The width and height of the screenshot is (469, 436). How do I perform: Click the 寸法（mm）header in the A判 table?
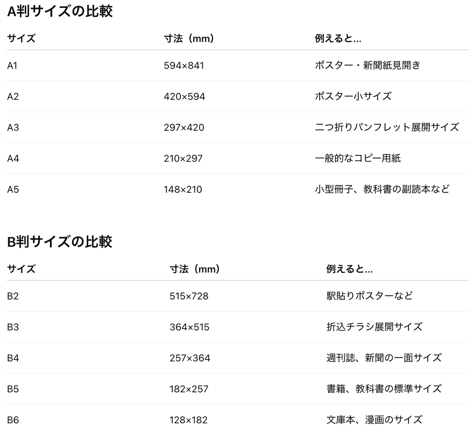pos(189,39)
